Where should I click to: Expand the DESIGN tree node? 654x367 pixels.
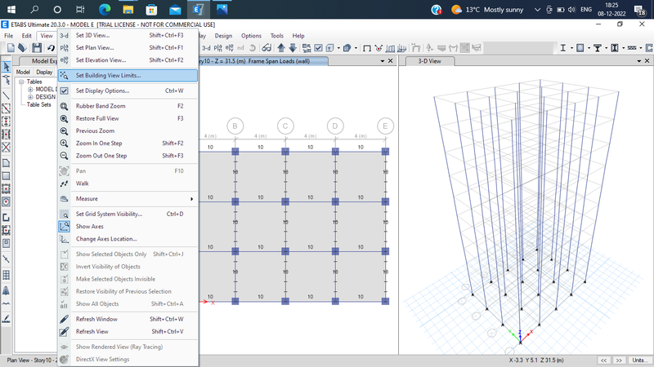click(30, 97)
